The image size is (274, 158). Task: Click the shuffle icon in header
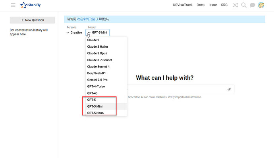pyautogui.click(x=235, y=5)
